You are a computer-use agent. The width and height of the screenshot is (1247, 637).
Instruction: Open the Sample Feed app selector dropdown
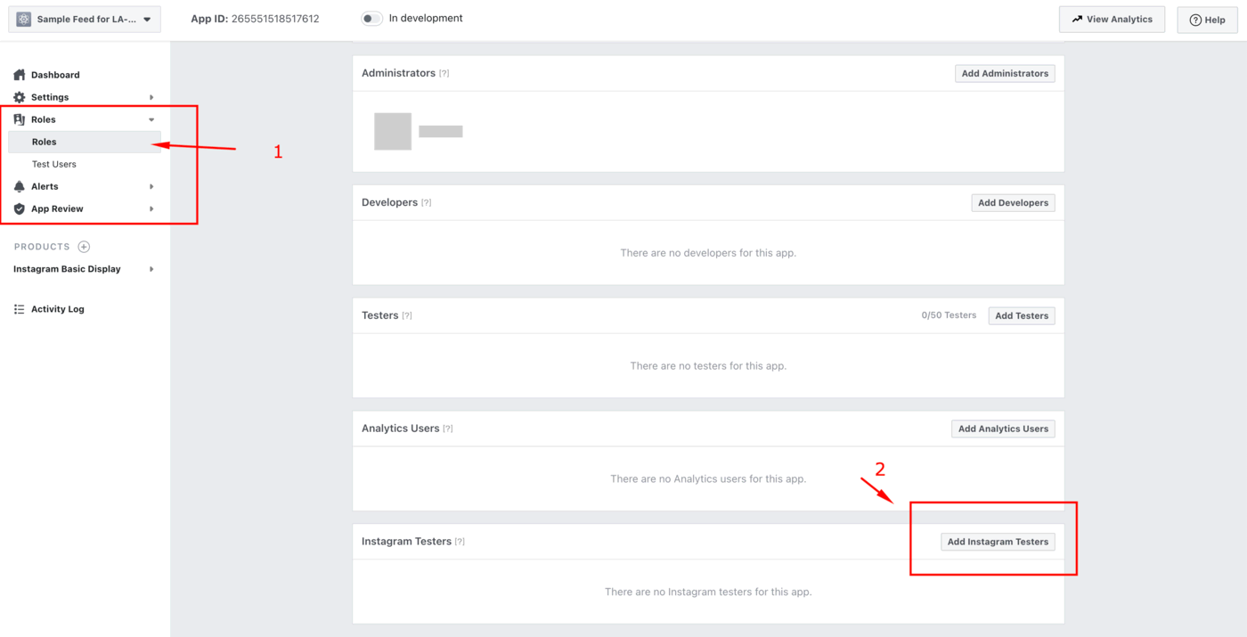pyautogui.click(x=85, y=19)
